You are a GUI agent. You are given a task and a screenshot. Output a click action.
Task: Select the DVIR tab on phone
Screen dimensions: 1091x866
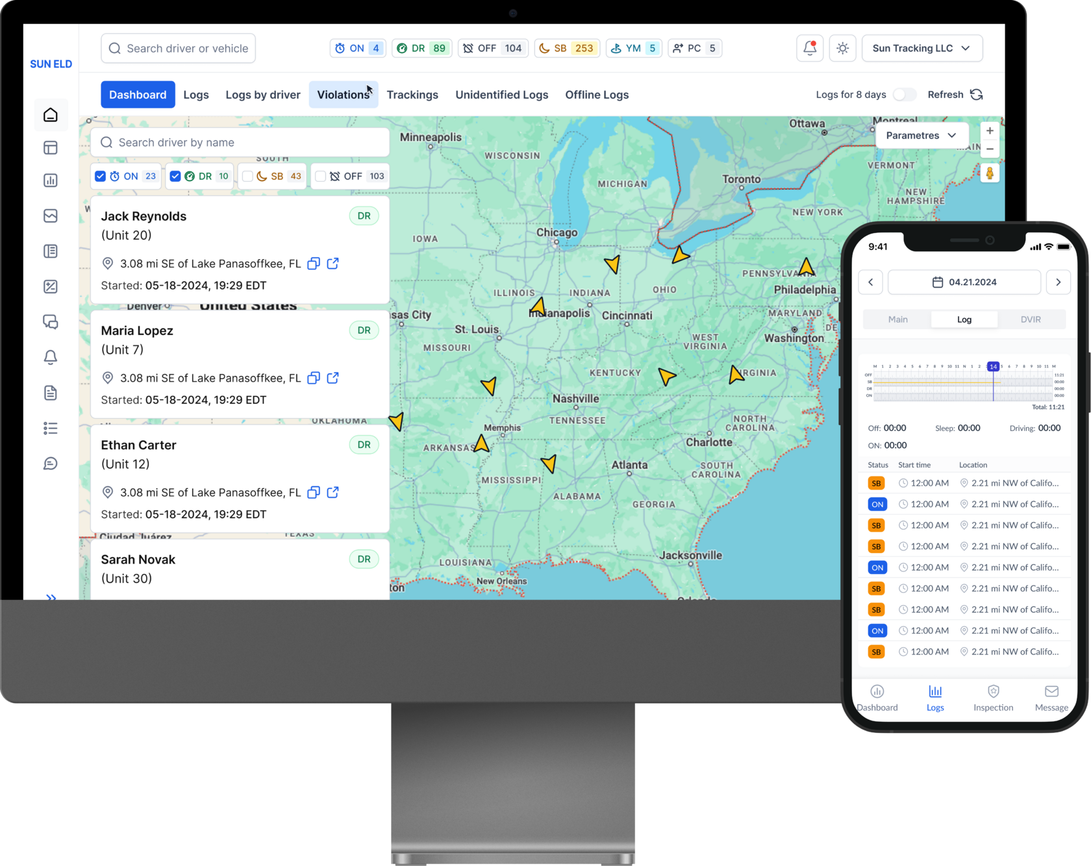(1030, 319)
